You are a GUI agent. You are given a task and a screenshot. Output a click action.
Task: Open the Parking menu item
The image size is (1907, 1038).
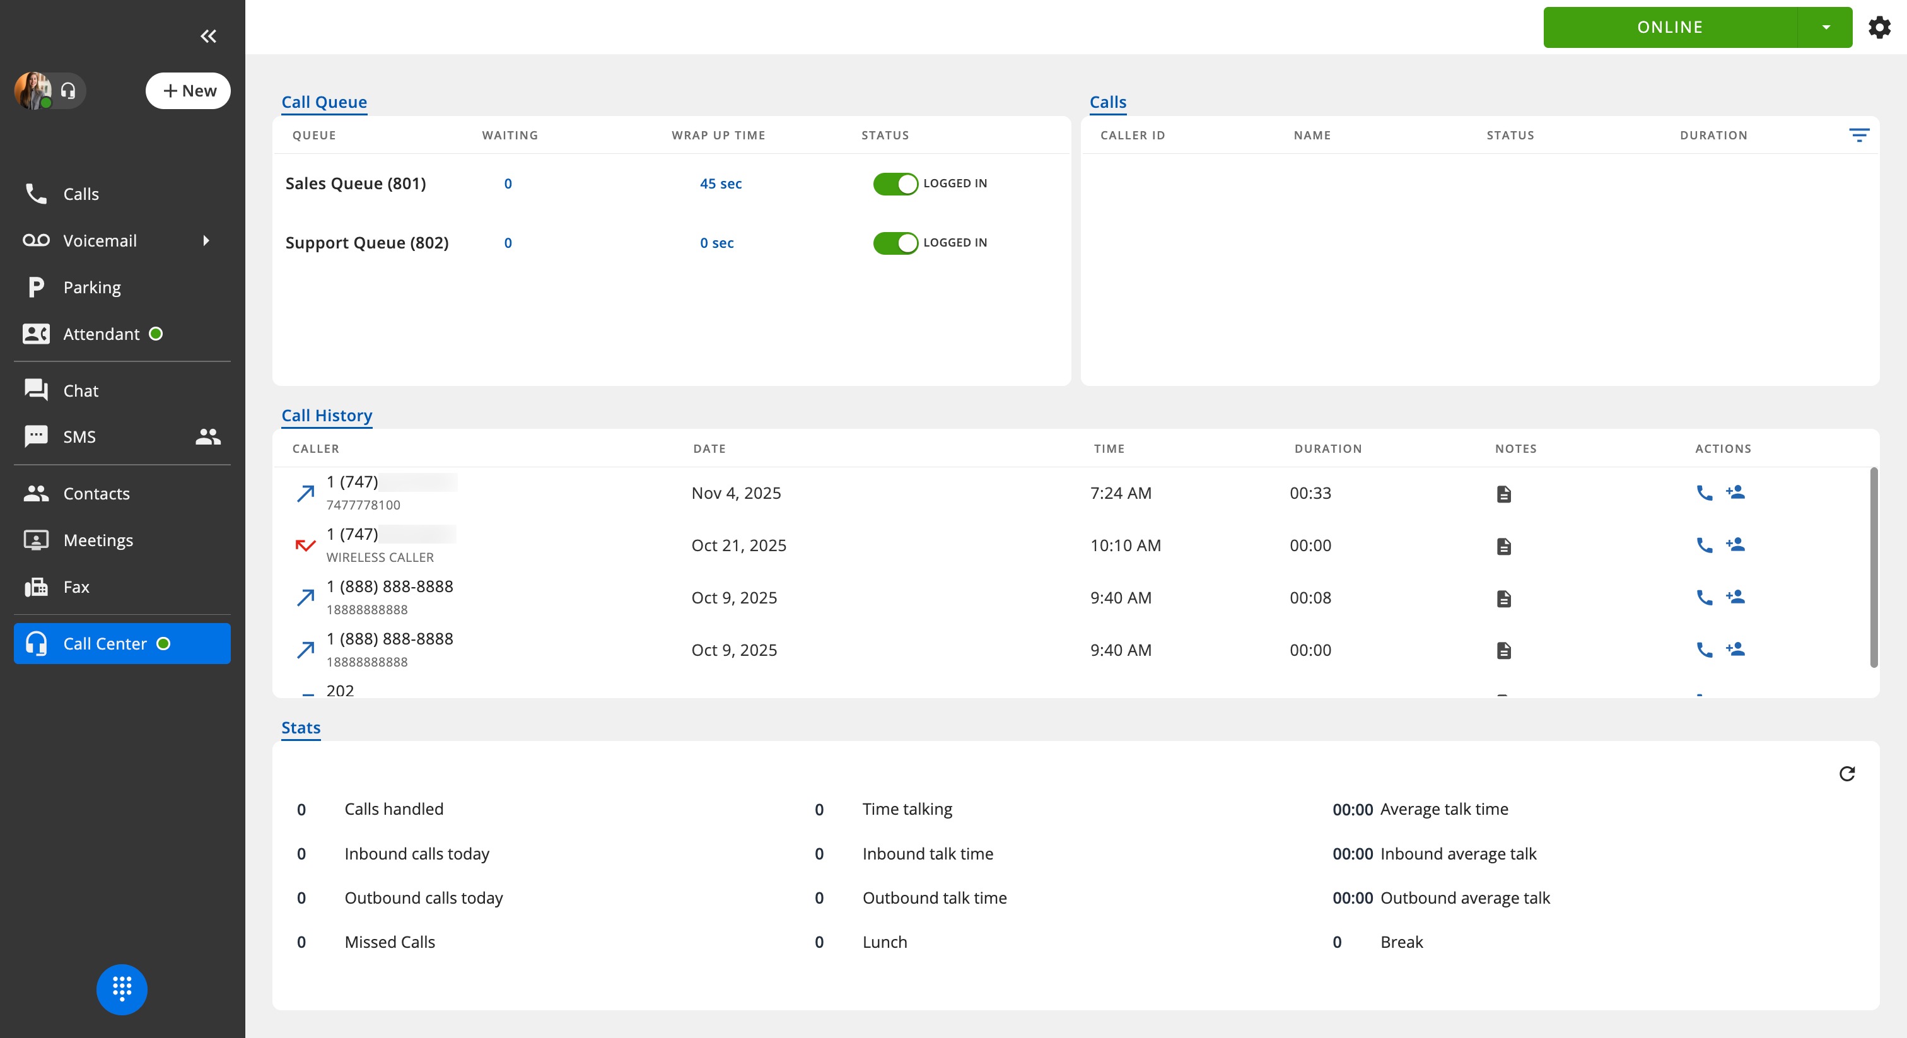[92, 288]
